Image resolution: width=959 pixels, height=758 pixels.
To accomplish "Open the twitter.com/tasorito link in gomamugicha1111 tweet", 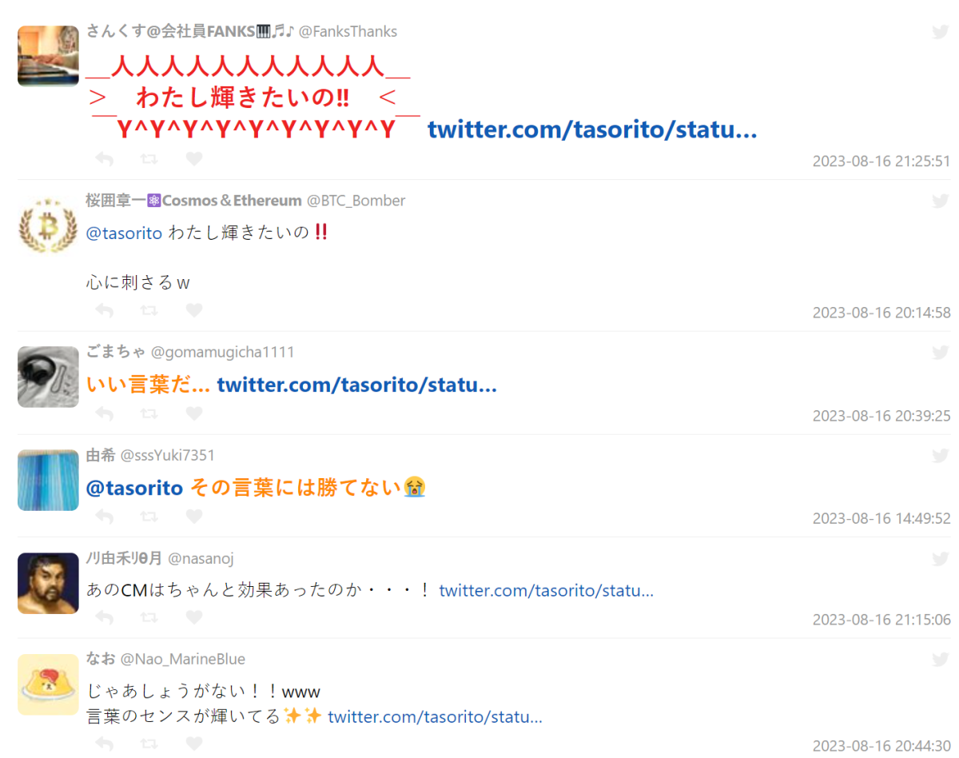I will (x=356, y=385).
